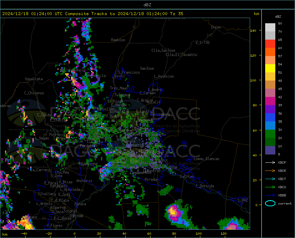Image resolution: width=295 pixels, height=238 pixels.
Task: Click the orange VBCR arrow legend icon
Action: point(270,171)
